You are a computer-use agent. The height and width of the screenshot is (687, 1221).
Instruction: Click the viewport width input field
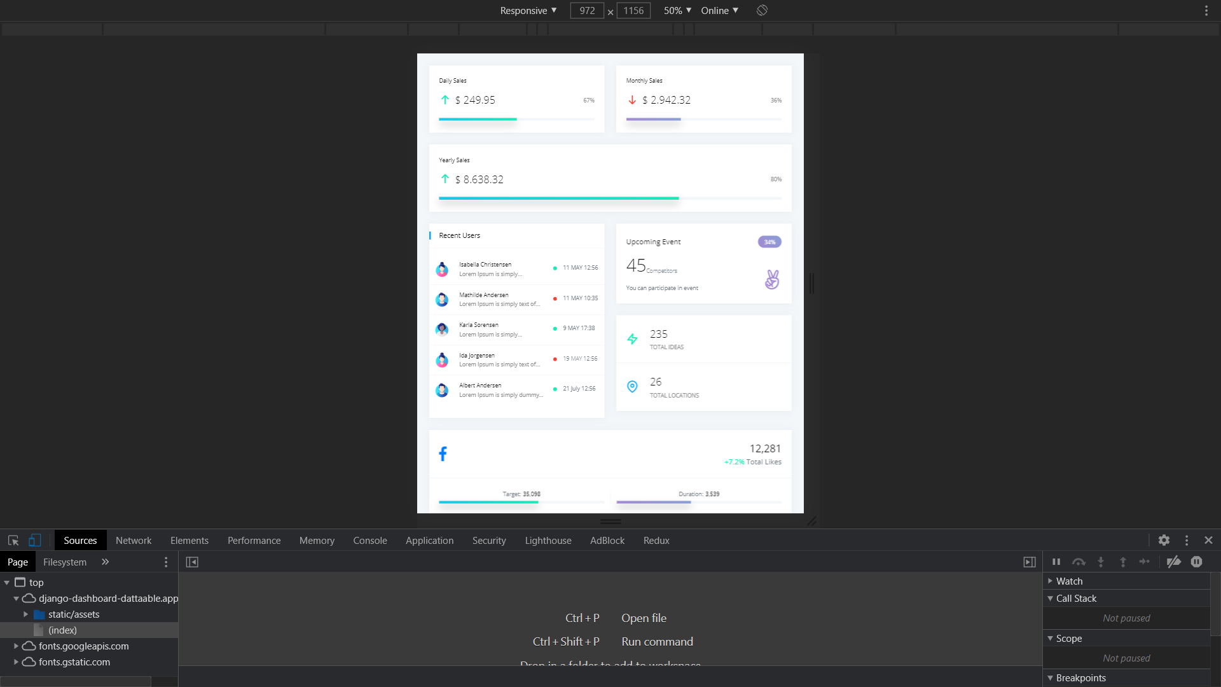(586, 10)
